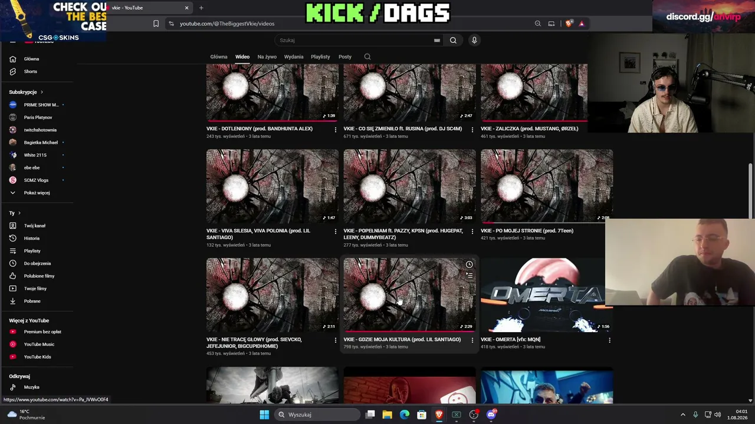Open options menu for CO SIĘ ZMIENIŁO video
Image resolution: width=755 pixels, height=424 pixels.
pyautogui.click(x=472, y=130)
